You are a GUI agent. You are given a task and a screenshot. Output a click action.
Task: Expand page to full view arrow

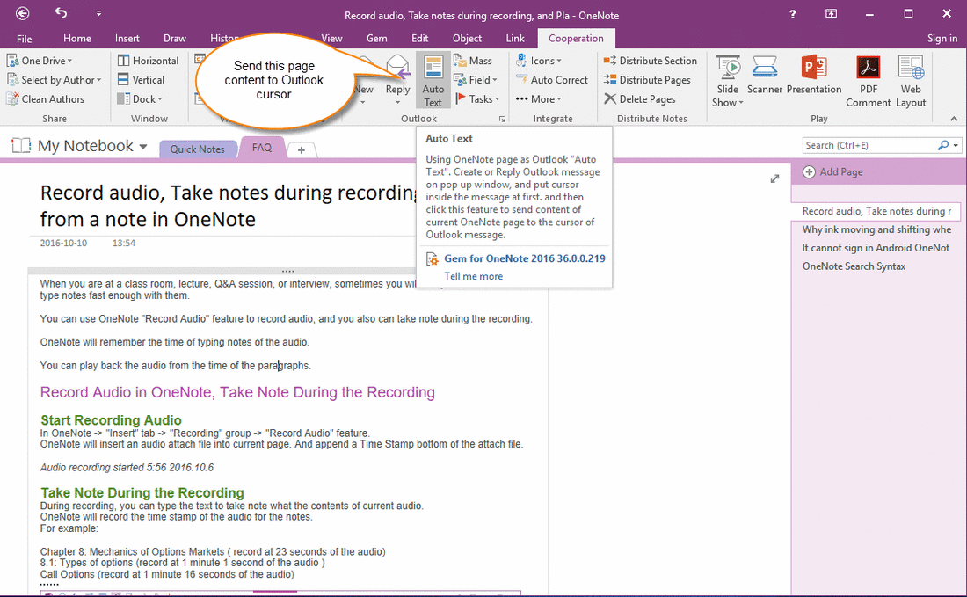pos(774,178)
